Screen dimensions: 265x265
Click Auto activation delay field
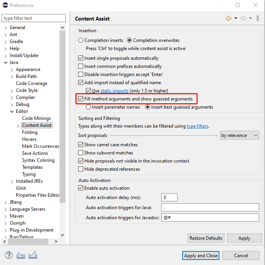[x=169, y=197]
